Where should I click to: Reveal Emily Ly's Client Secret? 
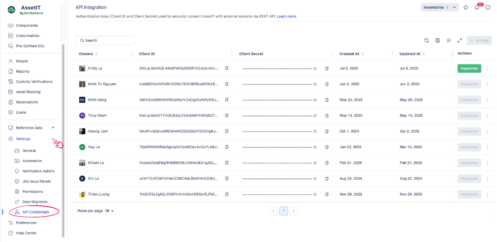(315, 68)
